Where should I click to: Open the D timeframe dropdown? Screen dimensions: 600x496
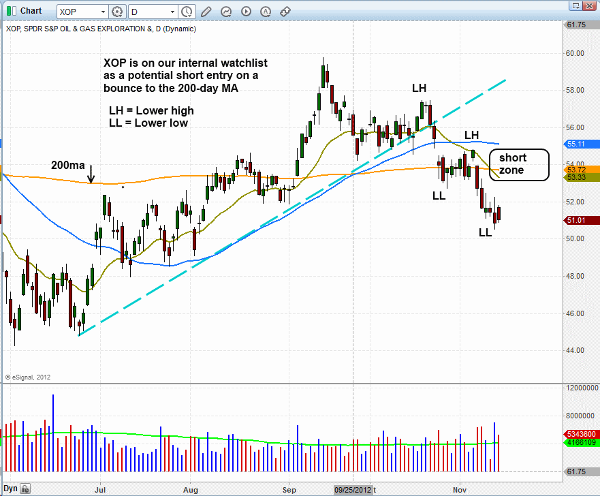coord(172,12)
